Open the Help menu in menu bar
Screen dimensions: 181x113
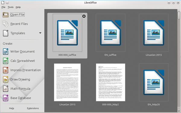point(18,7)
